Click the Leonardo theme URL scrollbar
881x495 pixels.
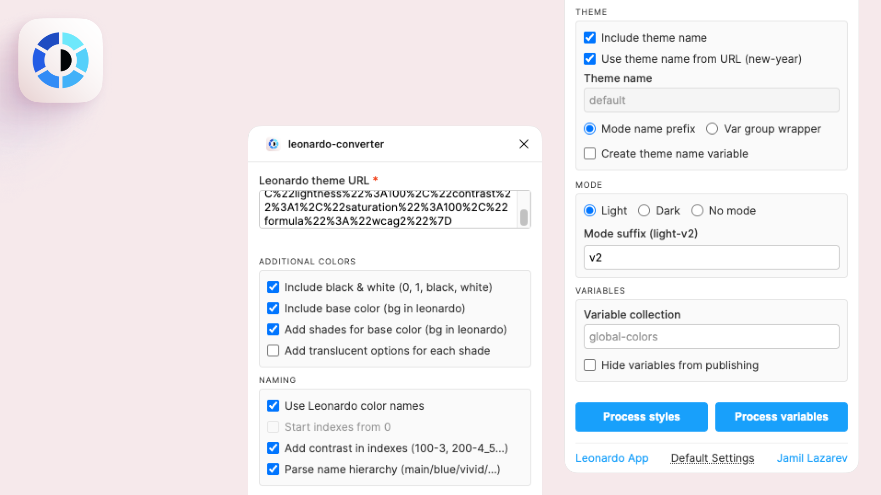[x=524, y=209]
